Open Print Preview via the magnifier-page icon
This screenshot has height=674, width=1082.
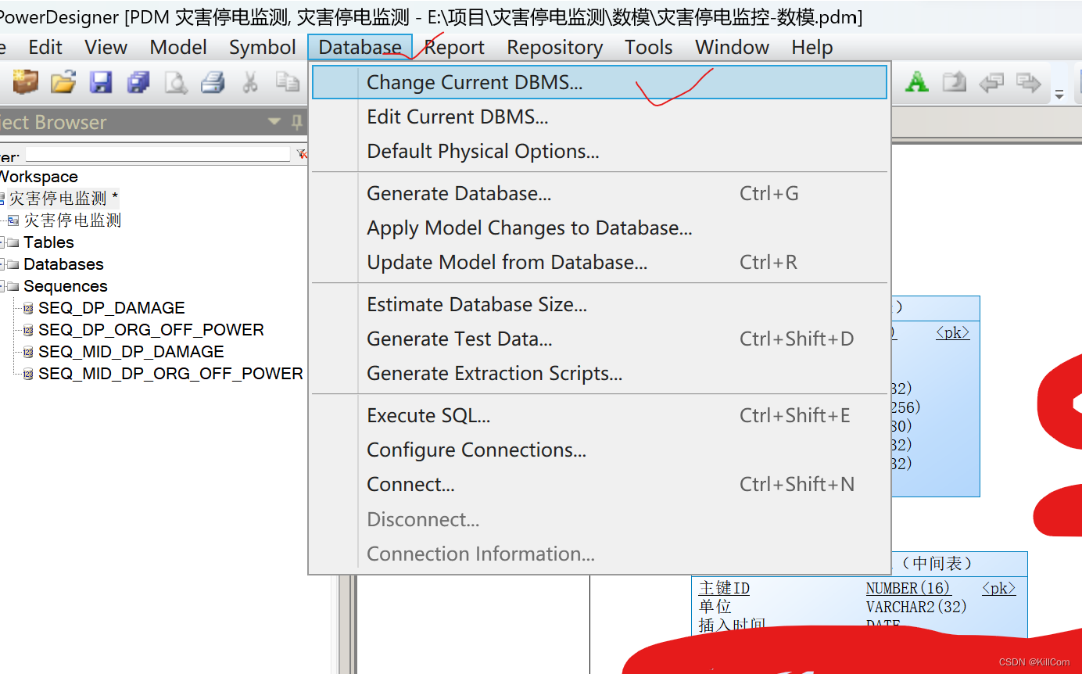click(175, 82)
